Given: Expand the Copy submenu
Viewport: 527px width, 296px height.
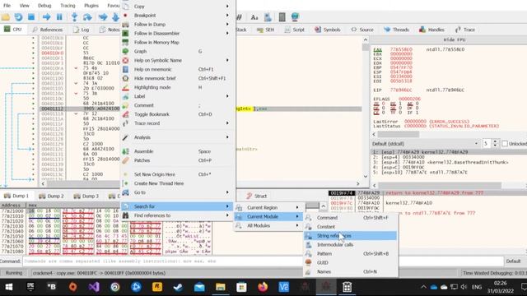Looking at the screenshot, I should tap(178, 6).
